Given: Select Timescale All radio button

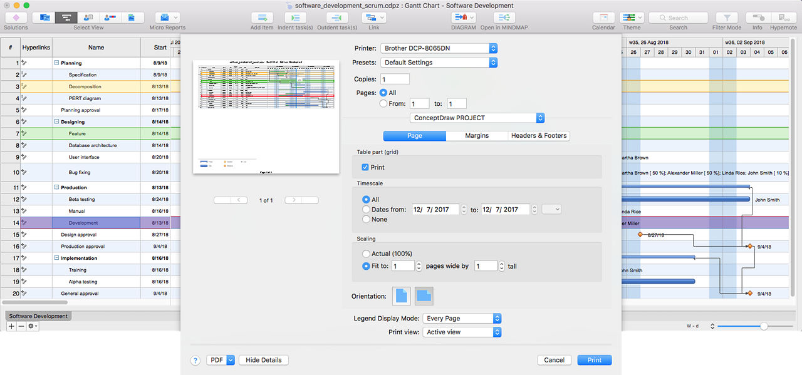Looking at the screenshot, I should [x=367, y=200].
